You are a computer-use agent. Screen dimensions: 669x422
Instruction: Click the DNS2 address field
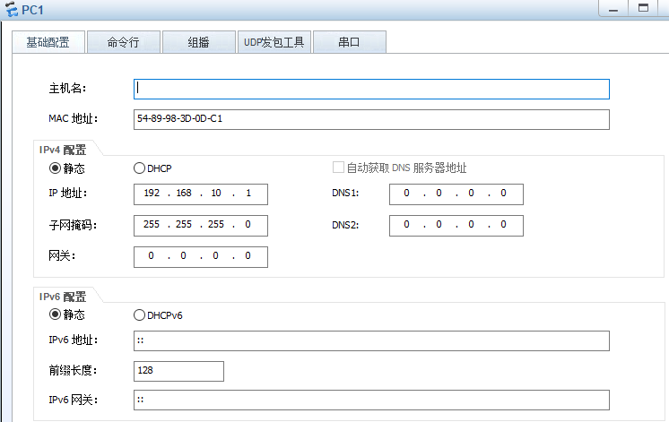pos(456,226)
